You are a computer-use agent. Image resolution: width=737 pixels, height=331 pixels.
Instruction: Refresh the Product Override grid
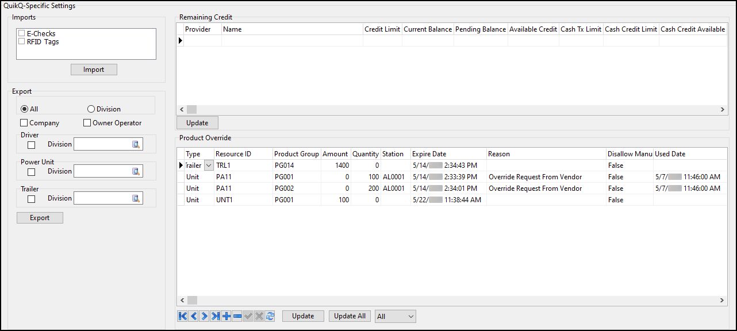270,316
